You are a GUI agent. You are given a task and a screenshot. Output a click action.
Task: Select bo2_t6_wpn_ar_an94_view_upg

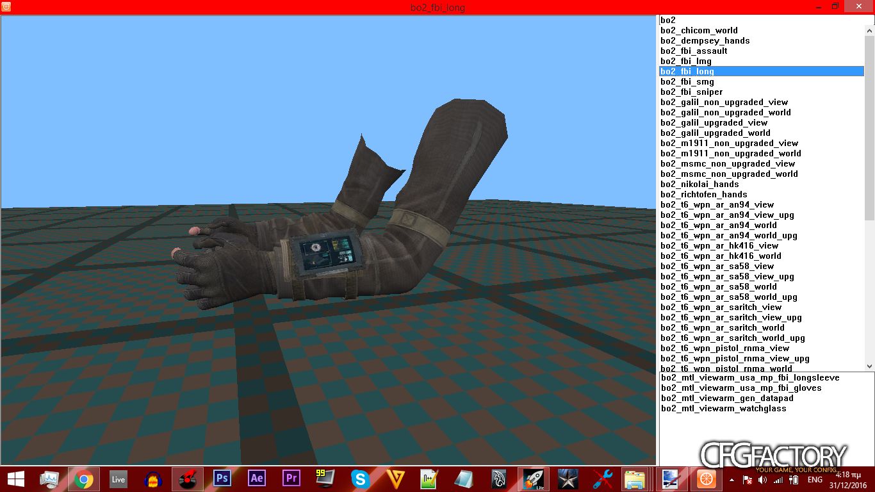(x=762, y=215)
